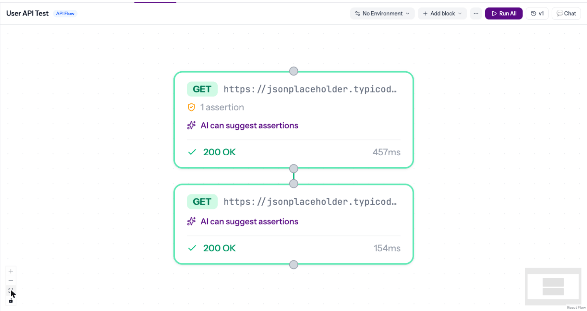Click the AI sparkle icon in the second block
Screen dimensions: 587x311
[191, 222]
